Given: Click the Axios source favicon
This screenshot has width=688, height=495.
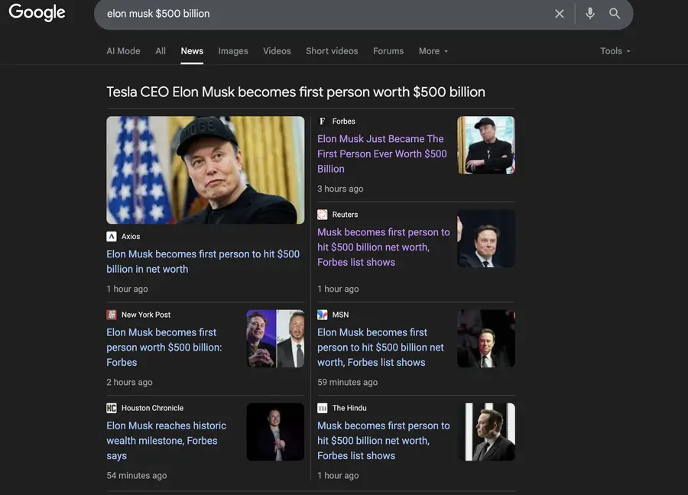Looking at the screenshot, I should click(112, 237).
